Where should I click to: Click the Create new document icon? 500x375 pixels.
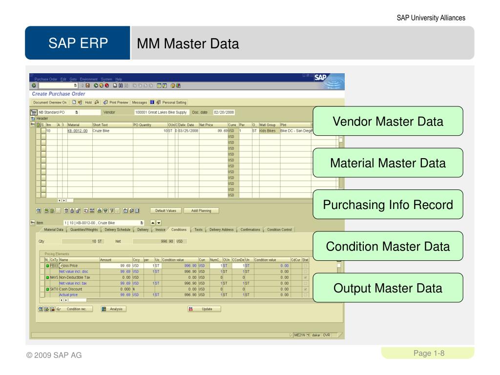(x=74, y=103)
